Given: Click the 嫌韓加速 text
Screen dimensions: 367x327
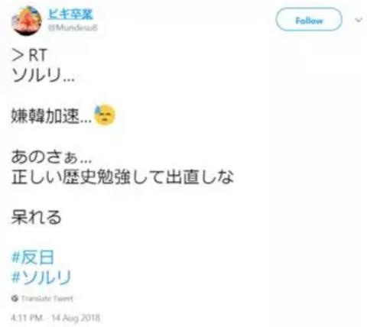Looking at the screenshot, I should point(45,116).
